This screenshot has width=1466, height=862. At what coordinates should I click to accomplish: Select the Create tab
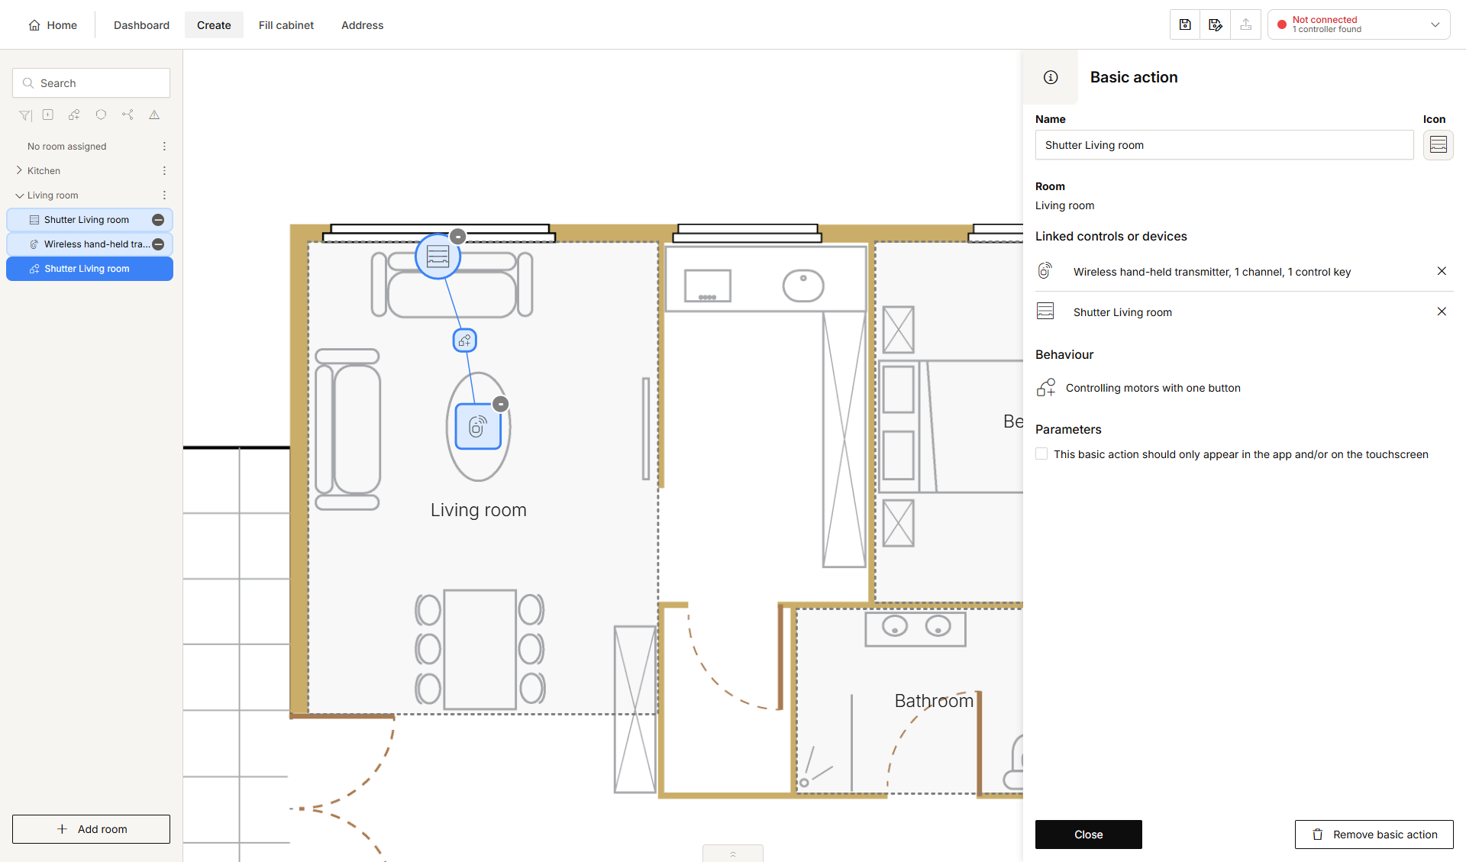pyautogui.click(x=214, y=25)
